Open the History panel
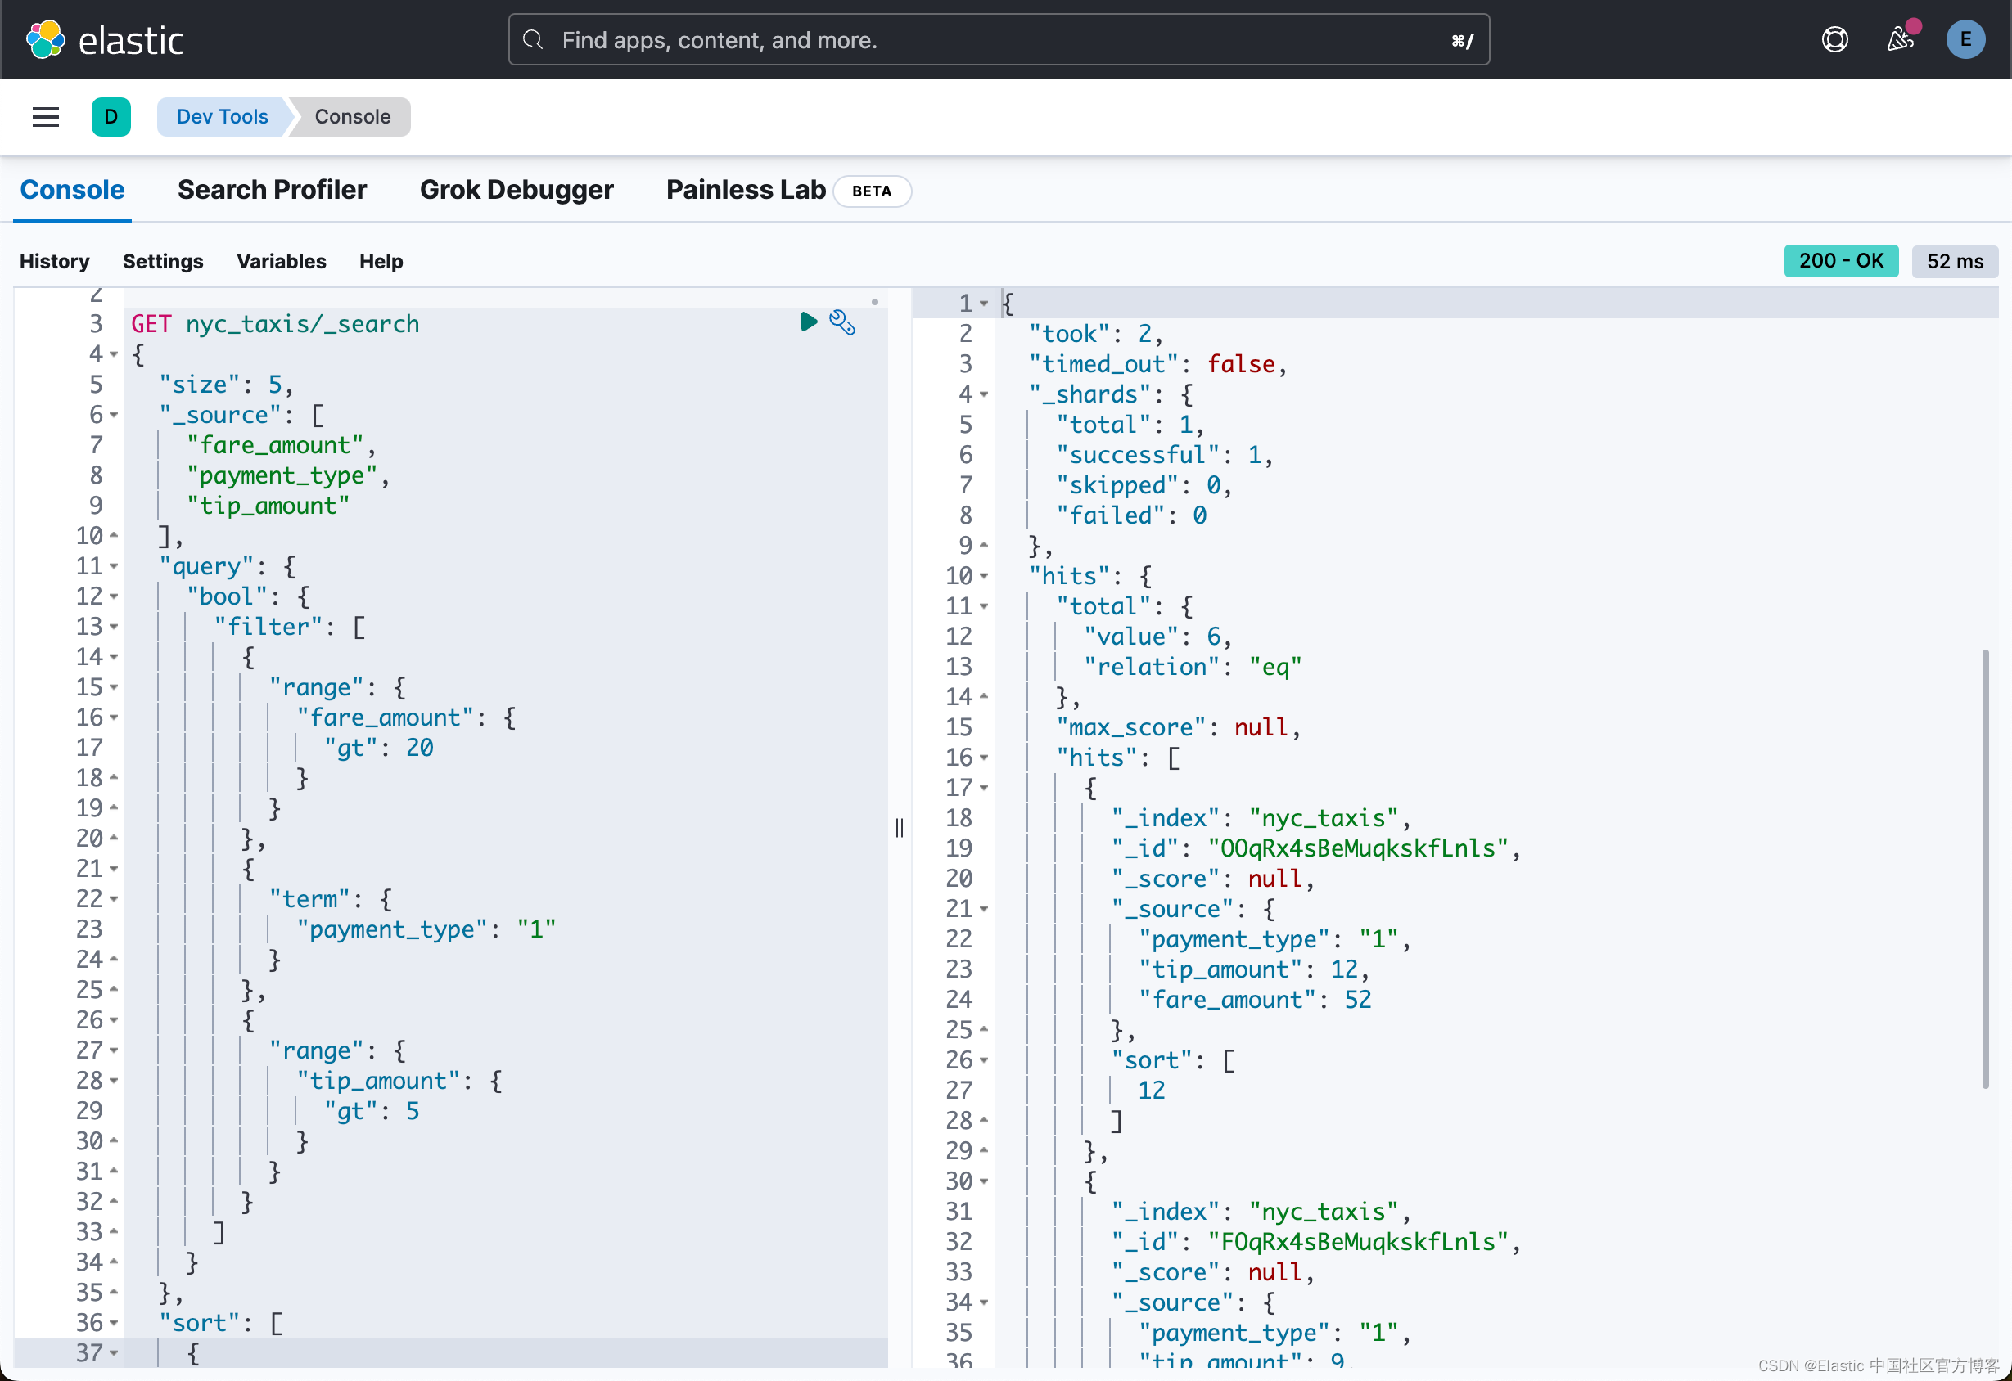The height and width of the screenshot is (1381, 2012). (54, 261)
